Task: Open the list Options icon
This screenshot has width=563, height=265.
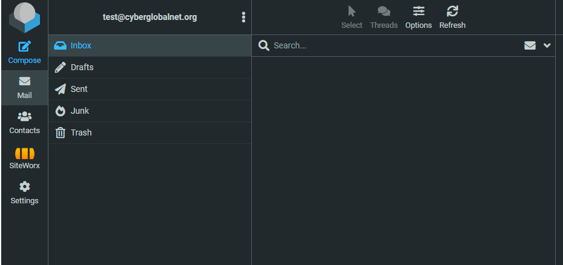Action: pos(418,18)
